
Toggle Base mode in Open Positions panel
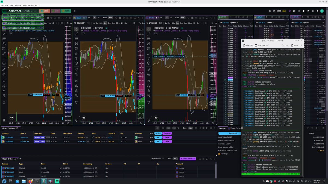(x=185, y=128)
